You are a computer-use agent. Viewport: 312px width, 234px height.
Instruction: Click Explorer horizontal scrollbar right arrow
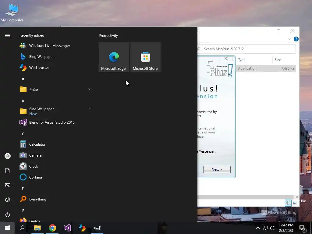pyautogui.click(x=297, y=197)
